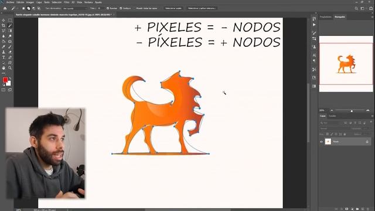375x211 pixels.
Task: Toggle the Suavizar checkbox
Action: click(108, 8)
